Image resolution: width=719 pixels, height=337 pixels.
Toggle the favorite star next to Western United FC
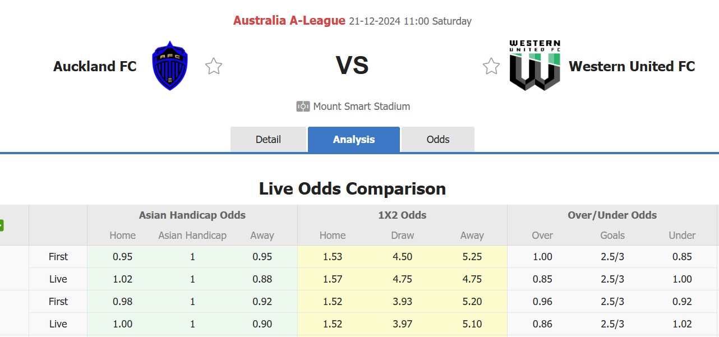click(491, 66)
